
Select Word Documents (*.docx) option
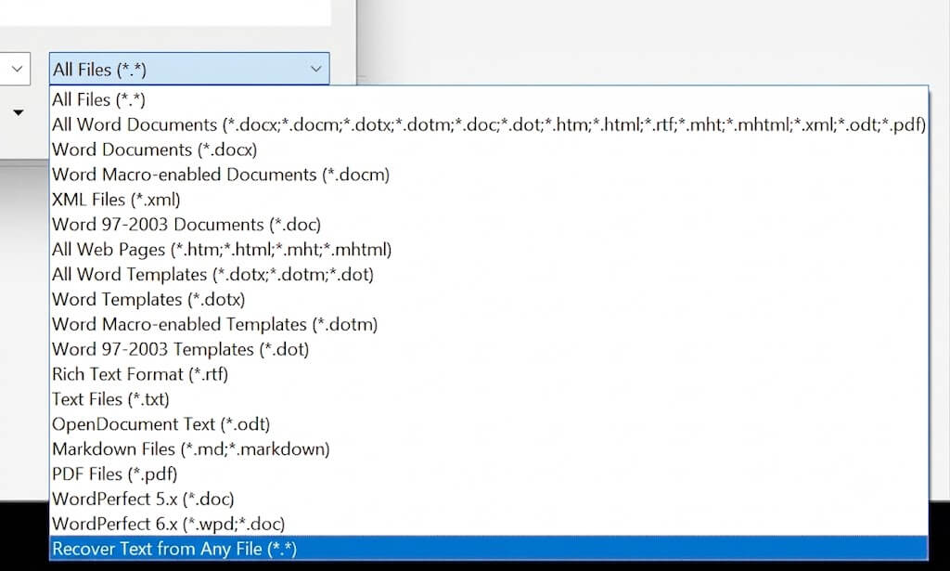click(x=488, y=149)
